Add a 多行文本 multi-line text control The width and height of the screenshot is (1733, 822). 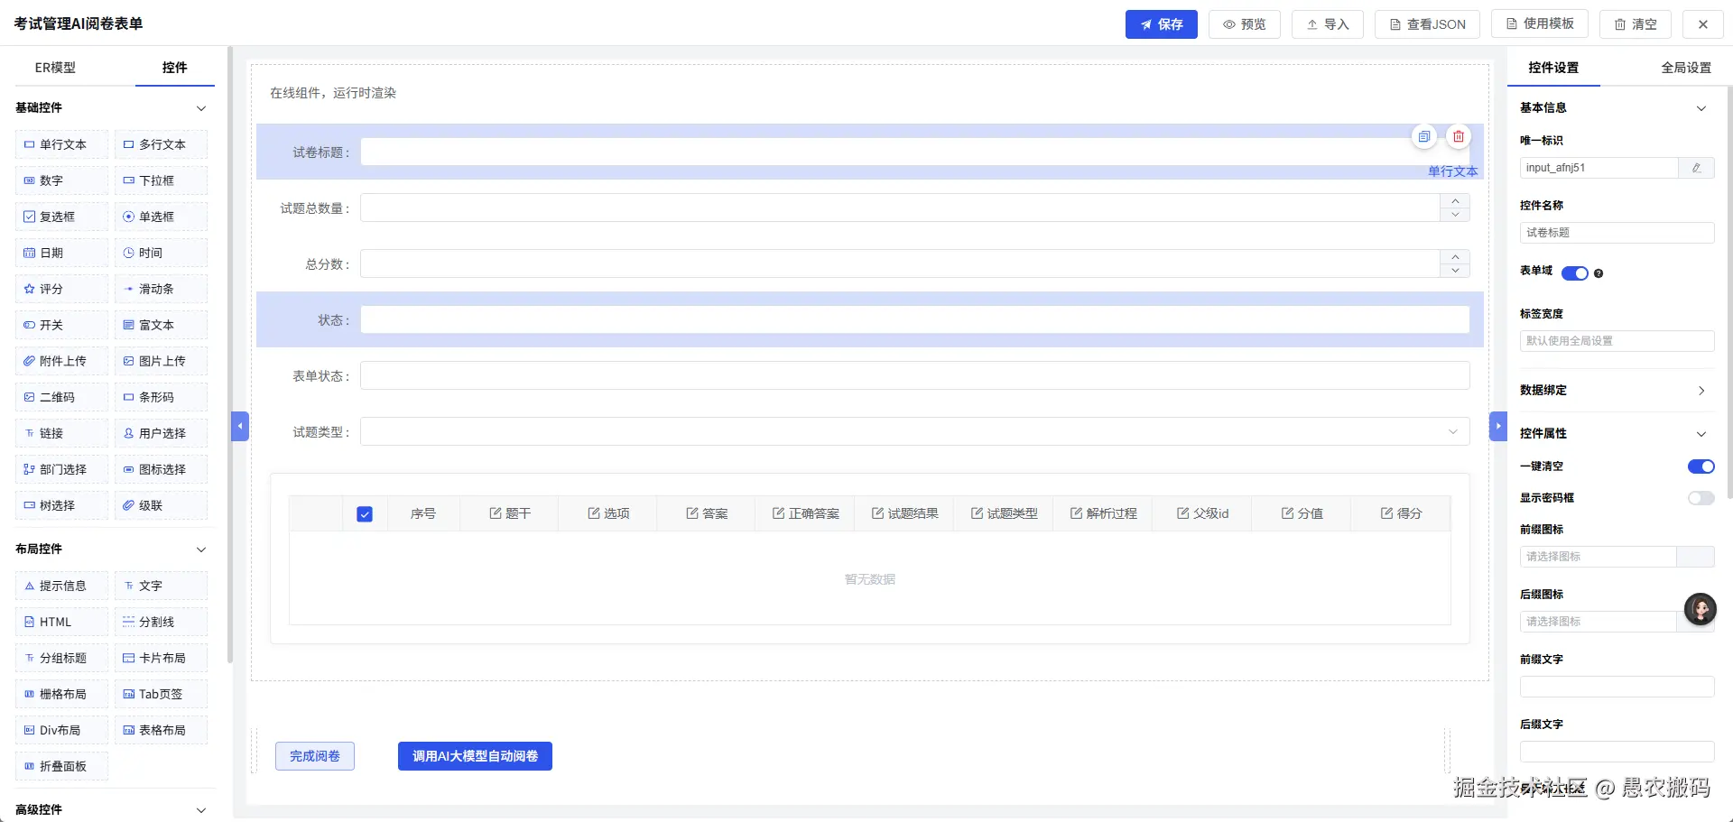[161, 144]
